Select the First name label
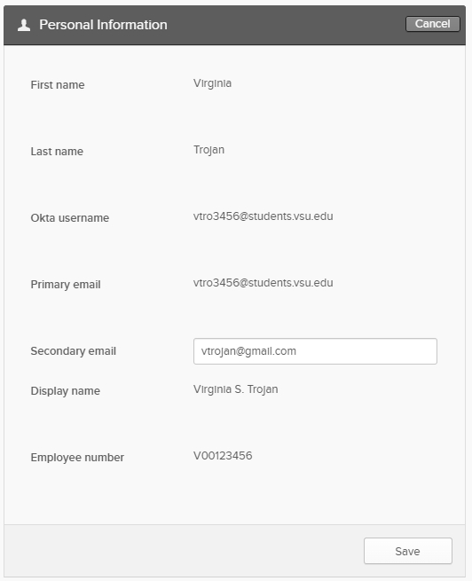The width and height of the screenshot is (472, 581). tap(58, 85)
